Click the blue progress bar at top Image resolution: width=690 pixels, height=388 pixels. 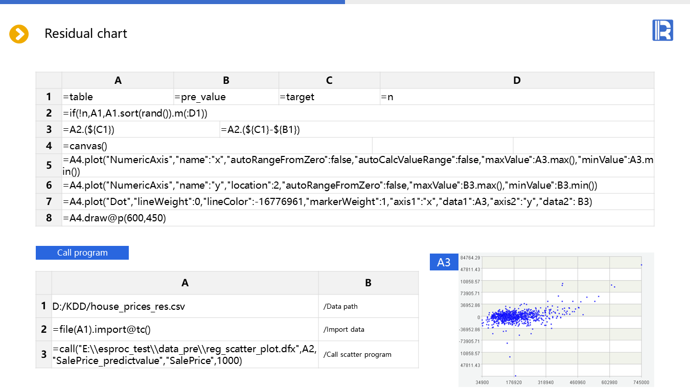pyautogui.click(x=172, y=2)
